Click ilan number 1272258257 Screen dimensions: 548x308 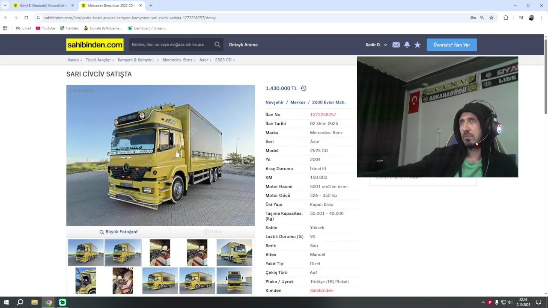pyautogui.click(x=323, y=115)
